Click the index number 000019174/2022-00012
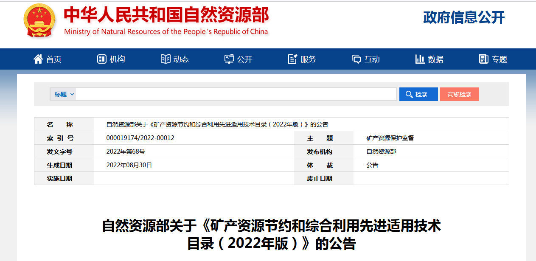Screen dimensions: 536x261 [140, 138]
